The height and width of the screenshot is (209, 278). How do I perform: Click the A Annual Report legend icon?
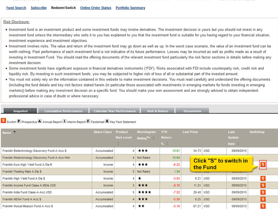tap(40, 121)
